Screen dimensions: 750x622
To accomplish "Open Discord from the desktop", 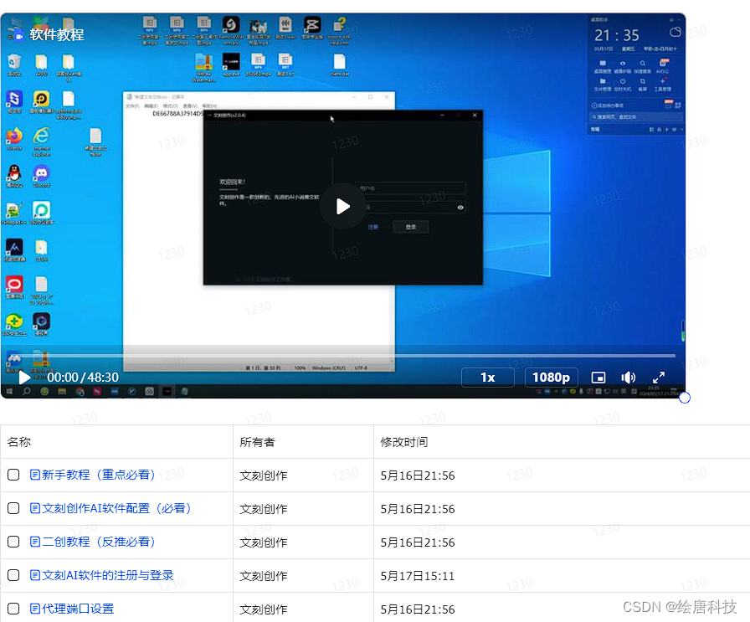I will coord(41,174).
